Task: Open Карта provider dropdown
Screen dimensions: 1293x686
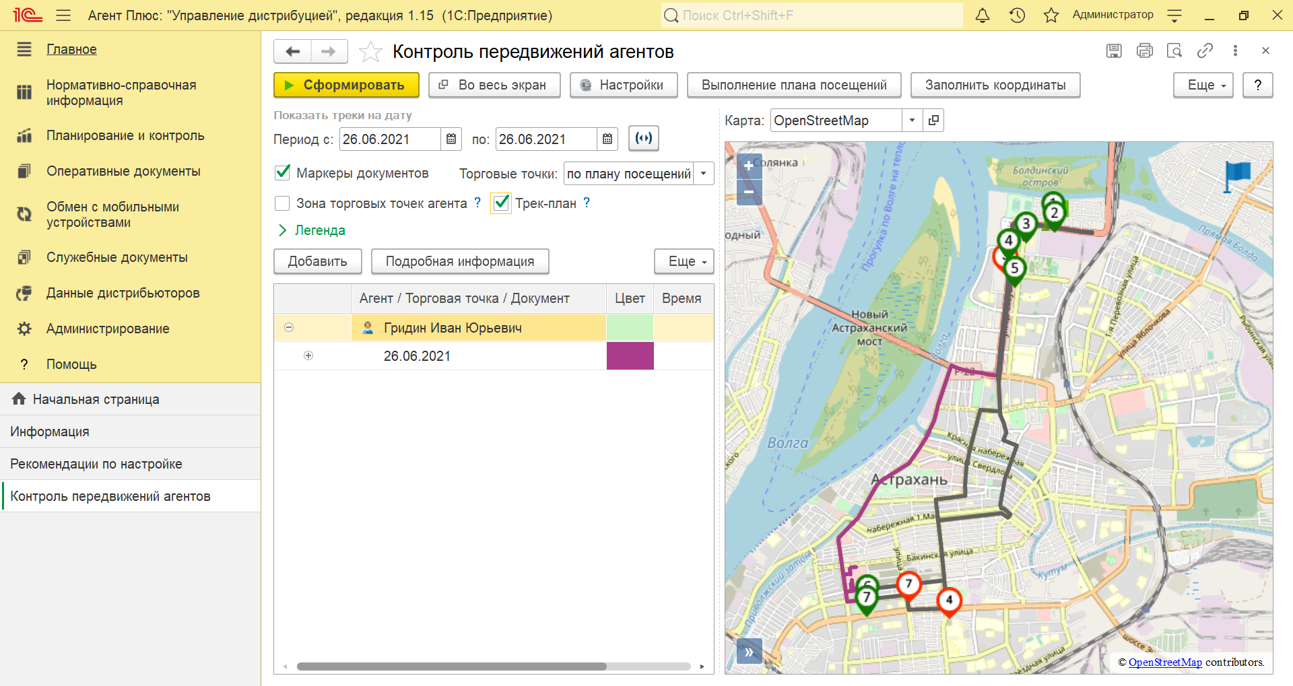Action: [912, 120]
